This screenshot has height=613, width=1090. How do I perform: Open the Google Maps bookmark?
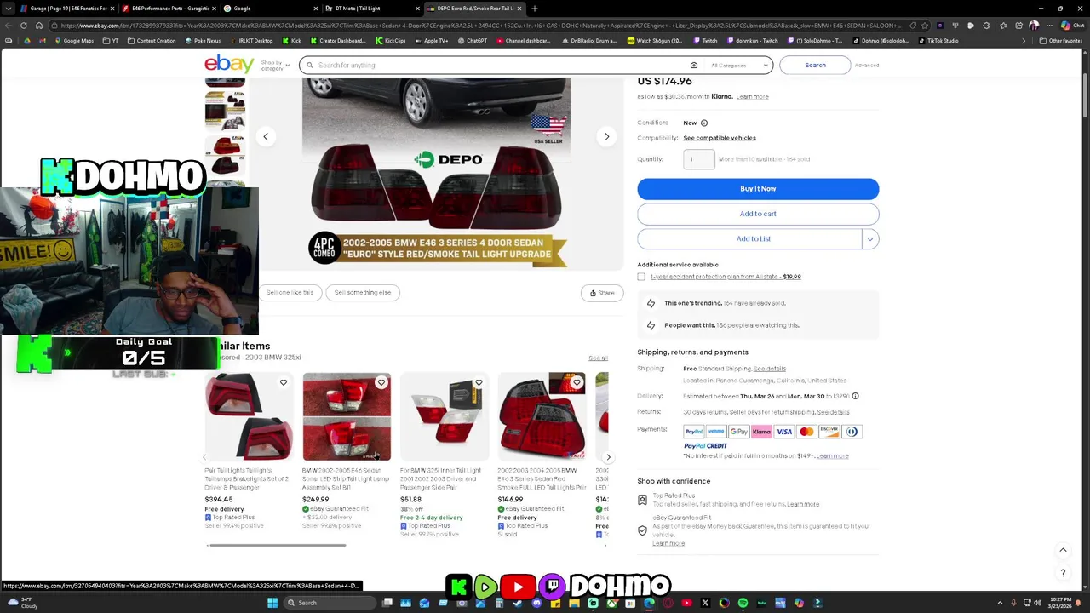[74, 41]
